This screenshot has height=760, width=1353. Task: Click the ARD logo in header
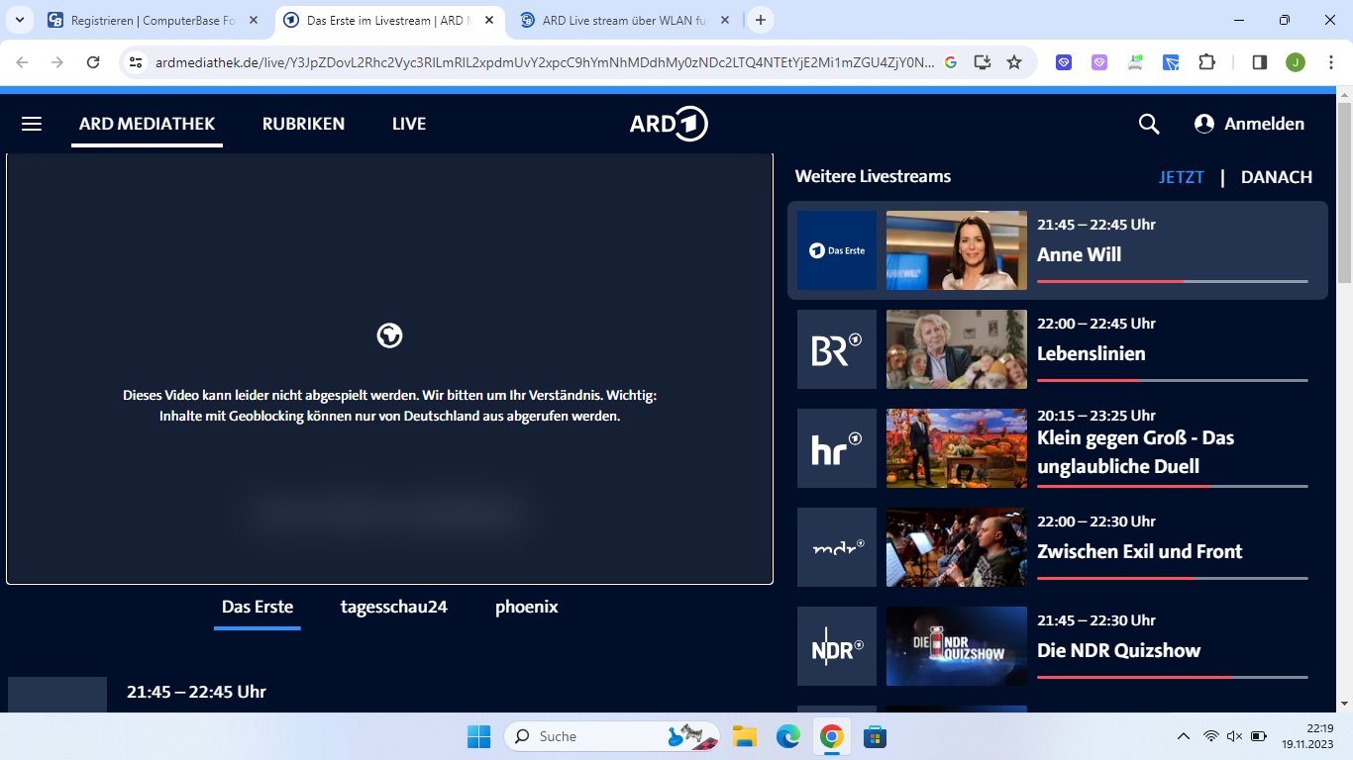(x=669, y=124)
